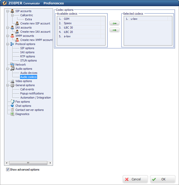Open the Callcentric account entry
This screenshot has width=179, height=185.
(x=27, y=15)
